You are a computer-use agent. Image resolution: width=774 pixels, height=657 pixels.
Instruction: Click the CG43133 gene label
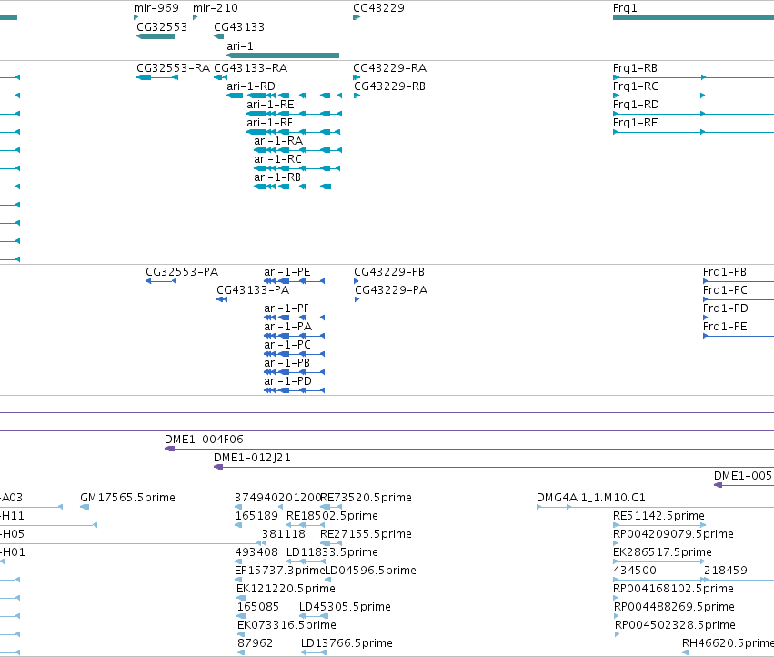point(239,26)
